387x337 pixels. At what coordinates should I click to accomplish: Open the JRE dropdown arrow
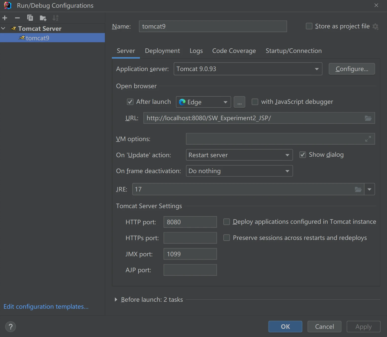coord(369,189)
